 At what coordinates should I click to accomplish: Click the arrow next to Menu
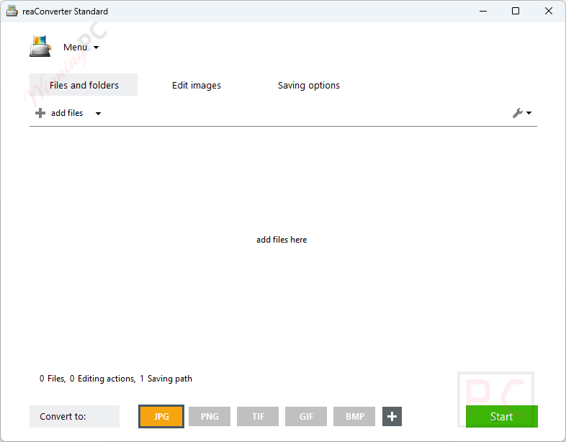pyautogui.click(x=96, y=48)
